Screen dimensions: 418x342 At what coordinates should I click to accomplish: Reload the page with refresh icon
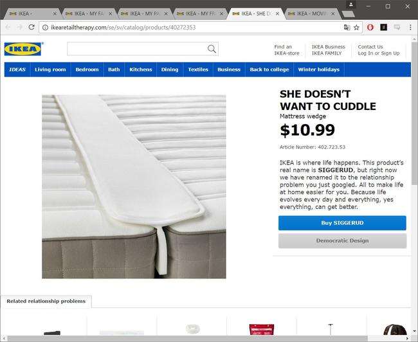32,27
